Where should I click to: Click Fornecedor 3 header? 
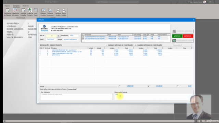point(177,45)
